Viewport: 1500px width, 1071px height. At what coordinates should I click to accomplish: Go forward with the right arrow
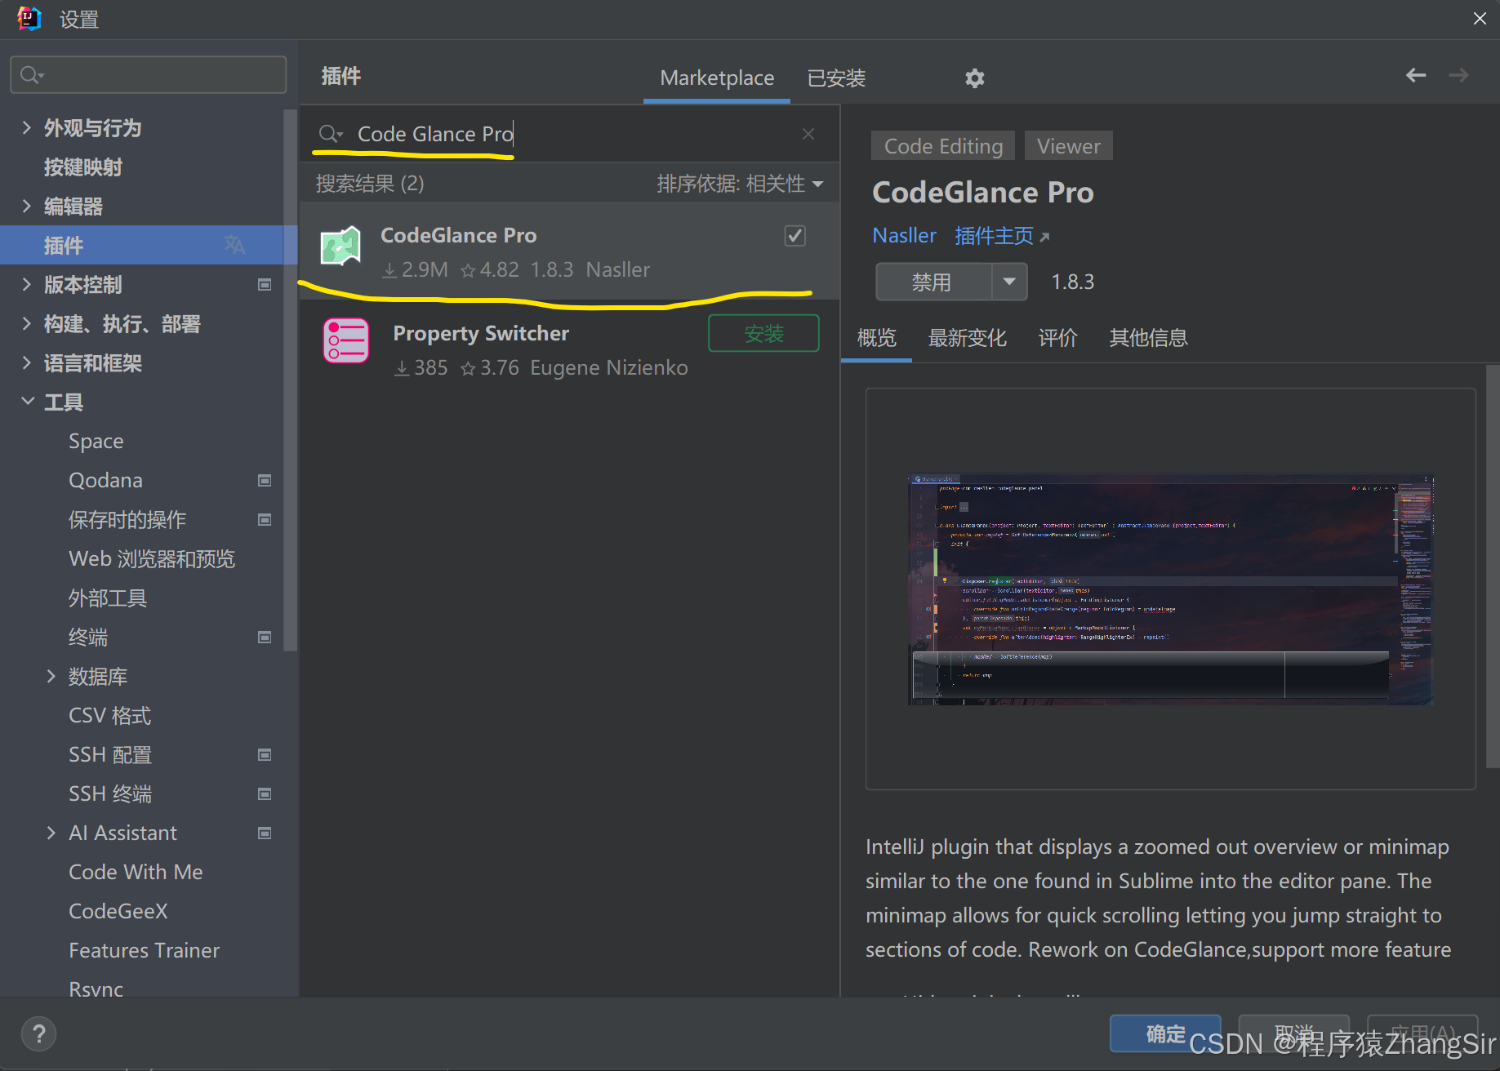1458,75
